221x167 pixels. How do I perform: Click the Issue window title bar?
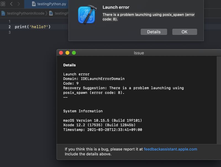pyautogui.click(x=138, y=53)
